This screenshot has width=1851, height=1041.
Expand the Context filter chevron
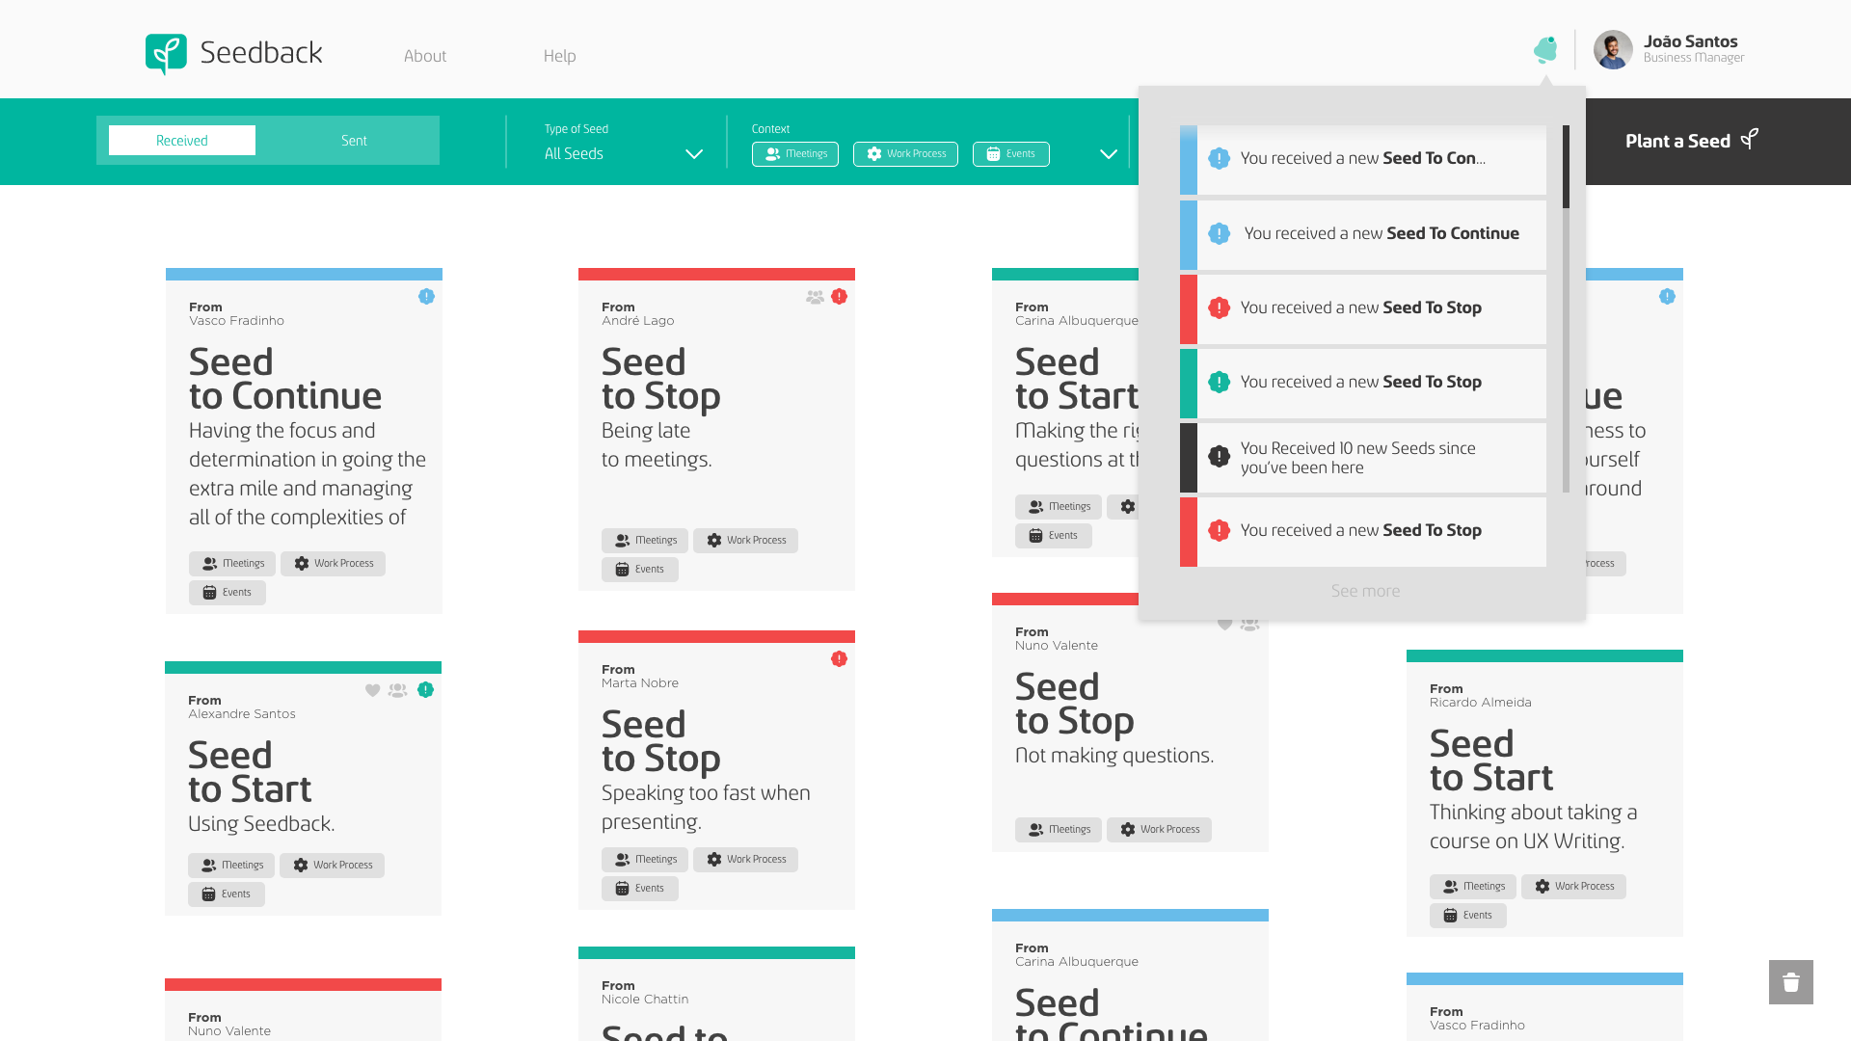tap(1109, 154)
